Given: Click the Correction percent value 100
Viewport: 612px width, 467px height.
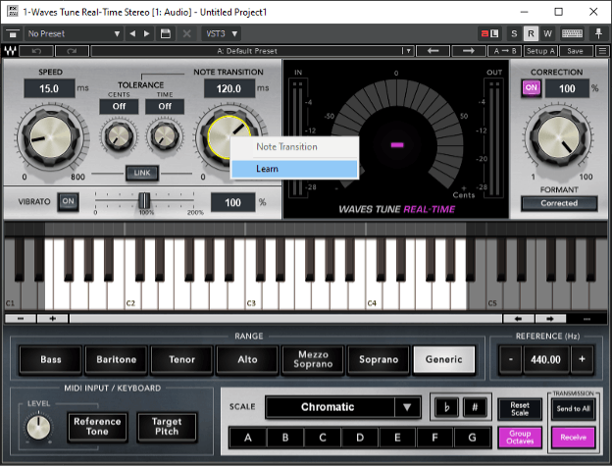Looking at the screenshot, I should click(567, 88).
